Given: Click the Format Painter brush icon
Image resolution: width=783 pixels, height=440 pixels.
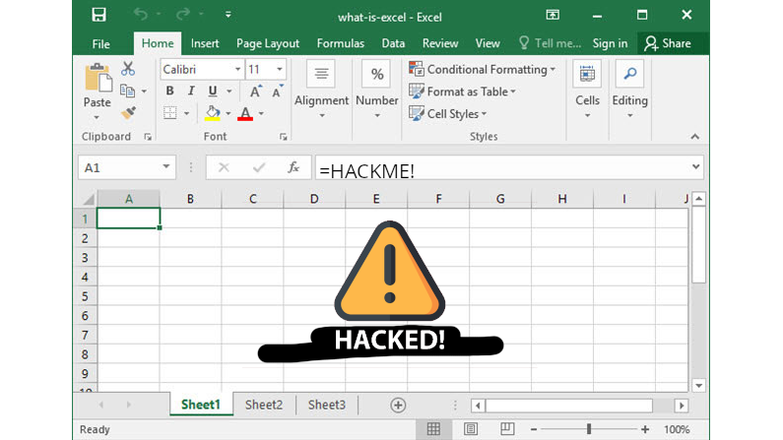Looking at the screenshot, I should tap(128, 113).
